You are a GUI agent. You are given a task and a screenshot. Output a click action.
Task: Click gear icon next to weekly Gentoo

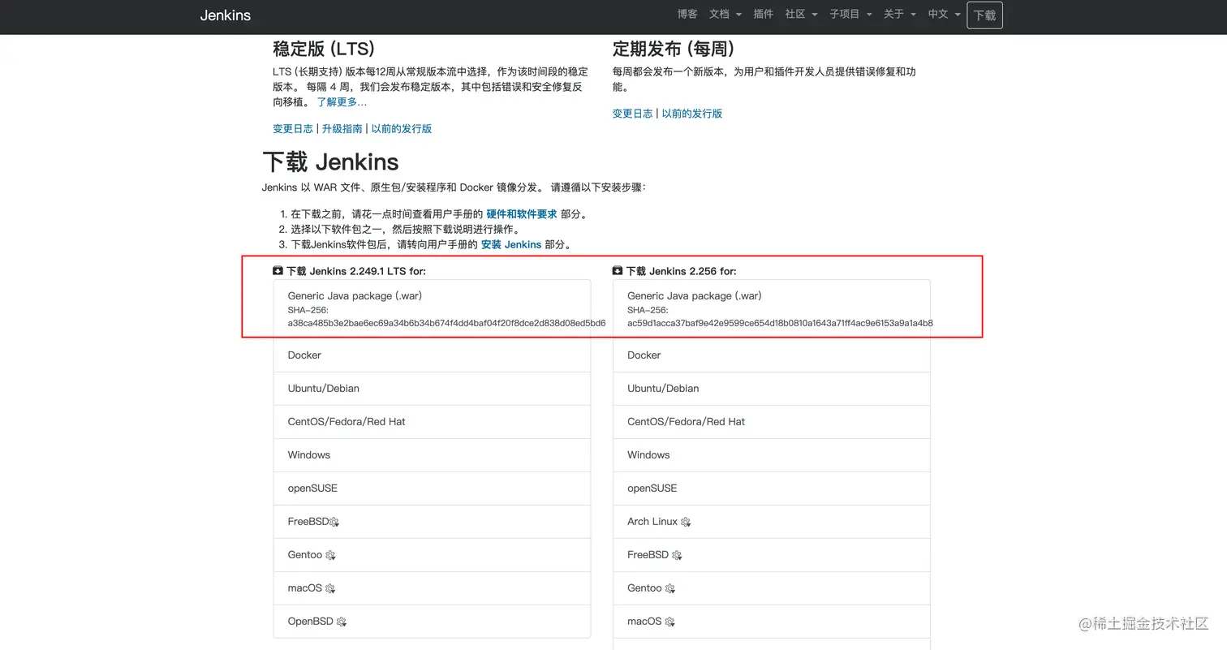pos(669,589)
